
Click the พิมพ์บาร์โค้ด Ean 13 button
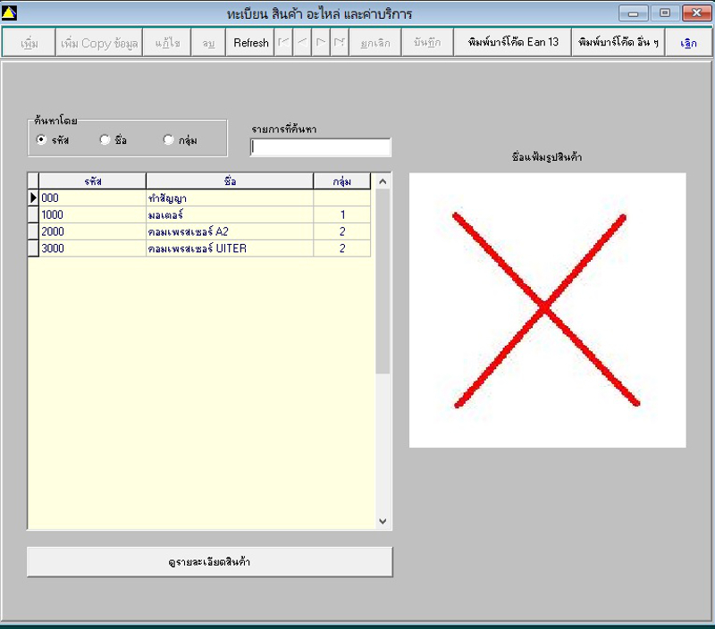[512, 43]
